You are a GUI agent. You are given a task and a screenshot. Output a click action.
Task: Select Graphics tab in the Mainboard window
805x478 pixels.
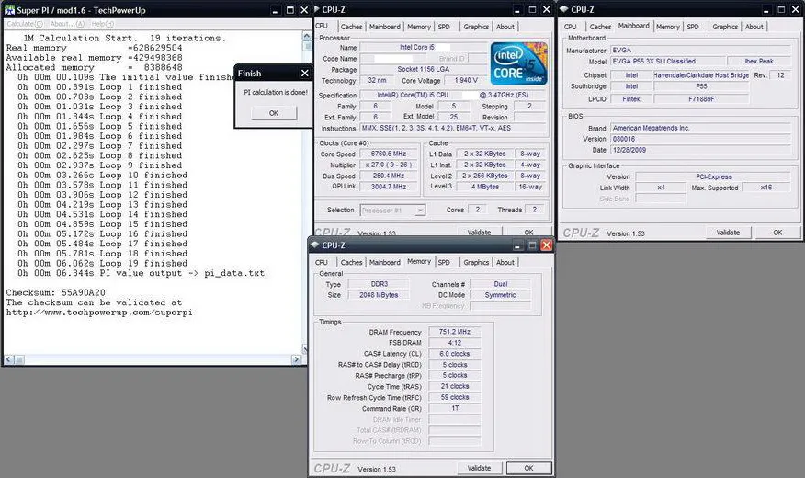pyautogui.click(x=725, y=27)
